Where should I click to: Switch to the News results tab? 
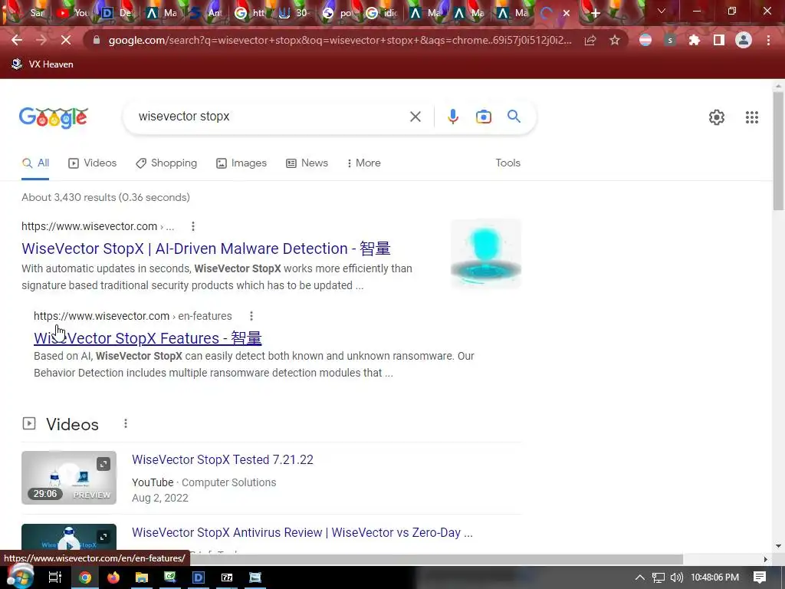point(307,163)
